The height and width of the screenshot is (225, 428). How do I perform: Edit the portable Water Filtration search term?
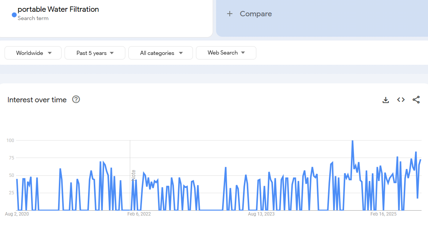(x=58, y=9)
